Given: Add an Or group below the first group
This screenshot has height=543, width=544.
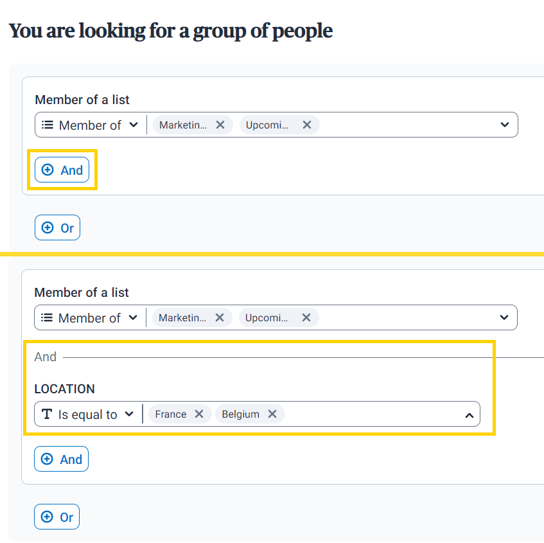Looking at the screenshot, I should click(58, 227).
